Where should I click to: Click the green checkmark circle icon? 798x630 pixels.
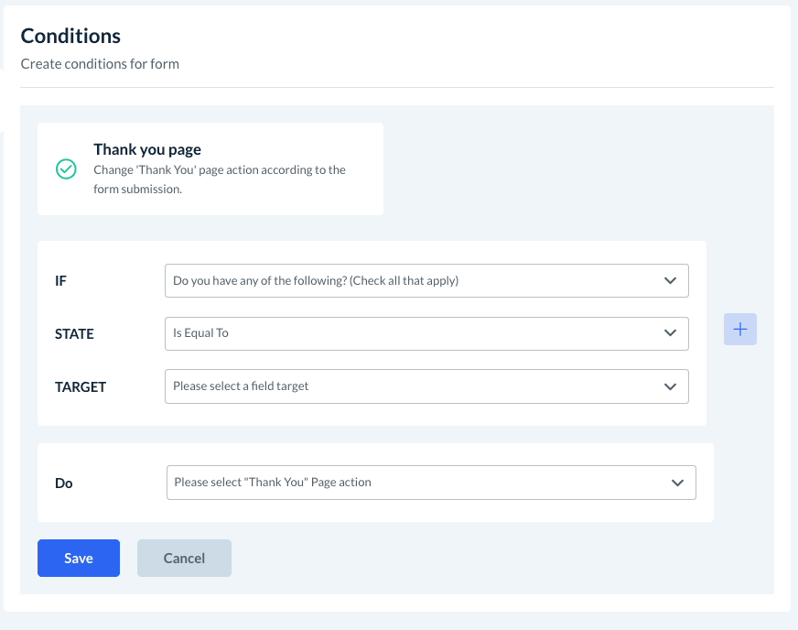66,169
